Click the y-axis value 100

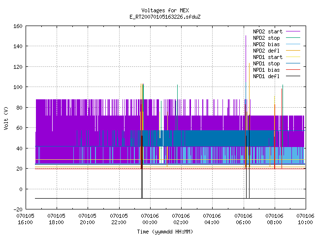[18, 87]
